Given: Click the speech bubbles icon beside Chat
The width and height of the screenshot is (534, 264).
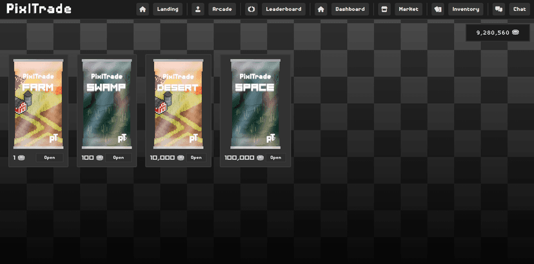Looking at the screenshot, I should 499,9.
